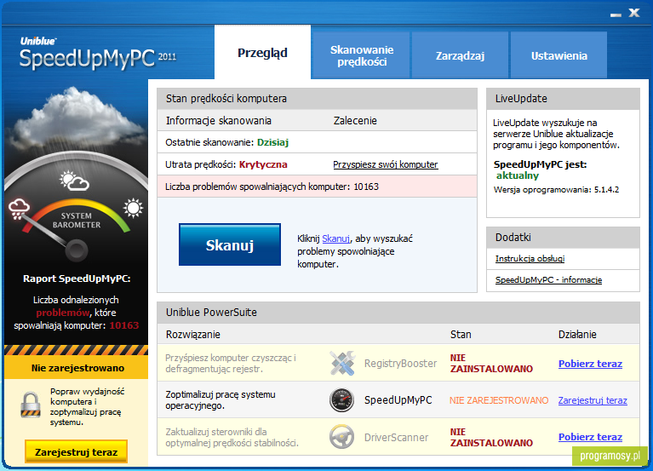
Task: Click the green 'aktualny' update status
Action: point(518,175)
